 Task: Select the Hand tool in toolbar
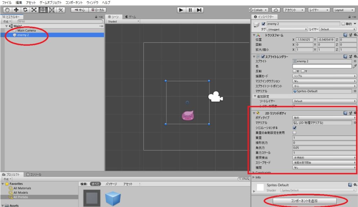click(7, 10)
